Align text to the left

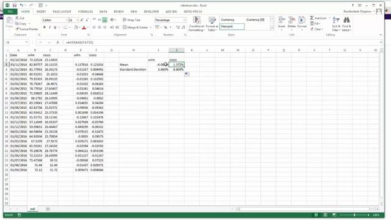(x=94, y=27)
